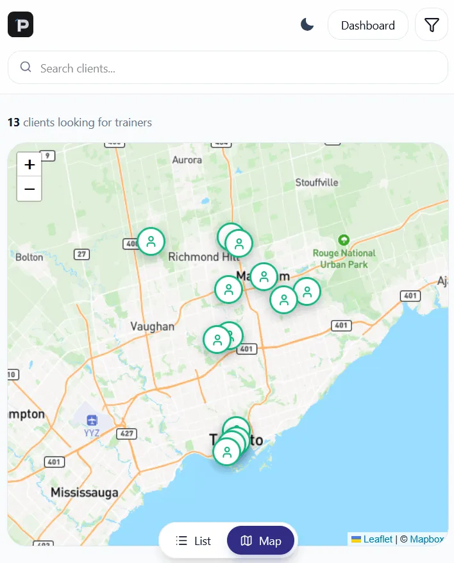Select front client marker east of Vaughan
The image size is (454, 563).
[x=217, y=339]
